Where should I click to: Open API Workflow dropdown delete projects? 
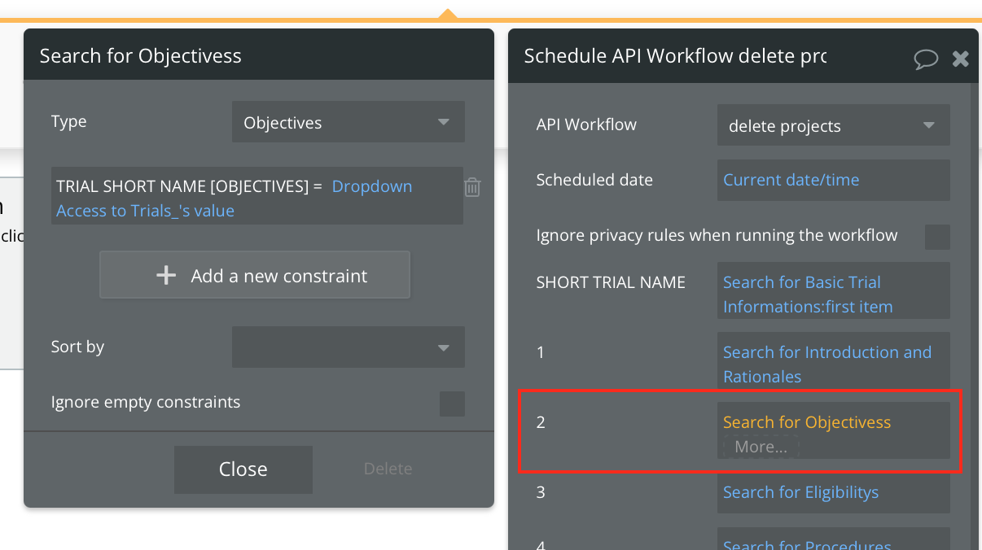pos(833,125)
